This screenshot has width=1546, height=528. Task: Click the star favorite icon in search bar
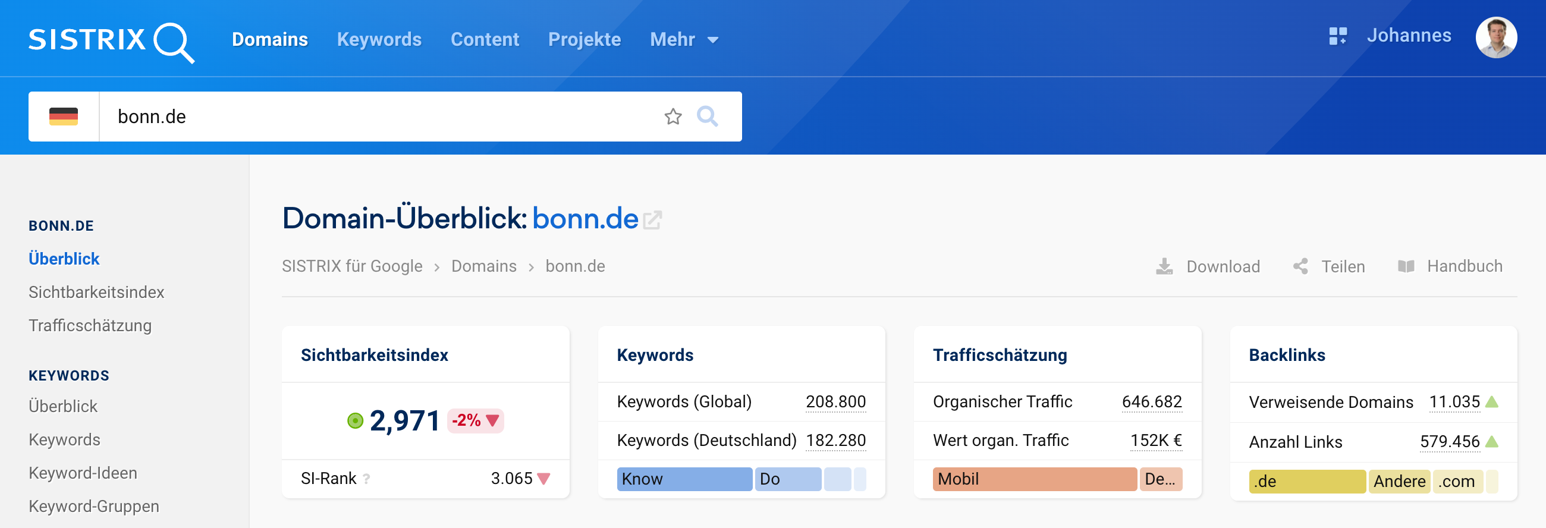[x=673, y=117]
